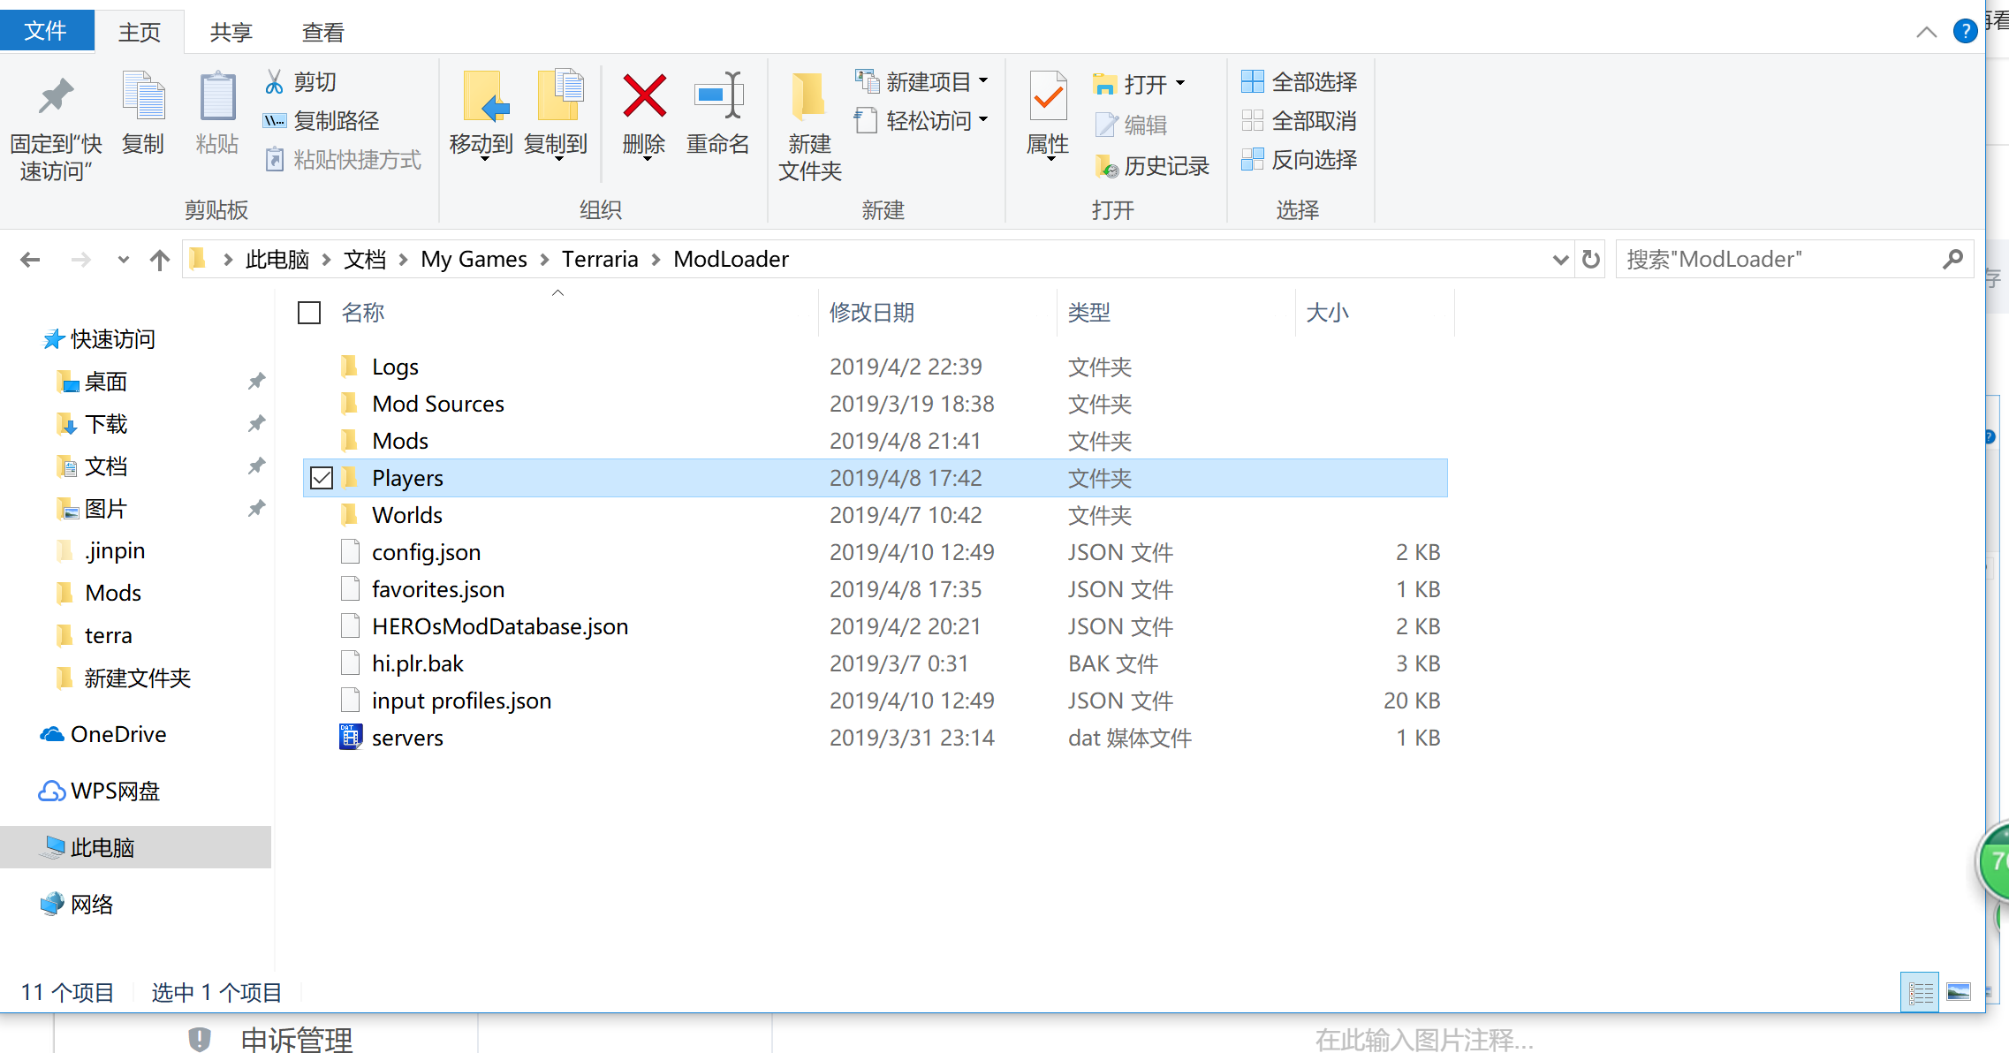This screenshot has height=1053, width=2009.
Task: Toggle the select-all checkbox above the name column
Action: [x=308, y=312]
